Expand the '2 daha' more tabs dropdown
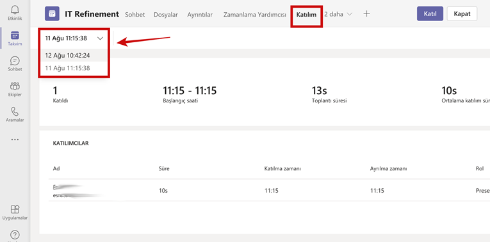490x242 pixels. pyautogui.click(x=338, y=14)
